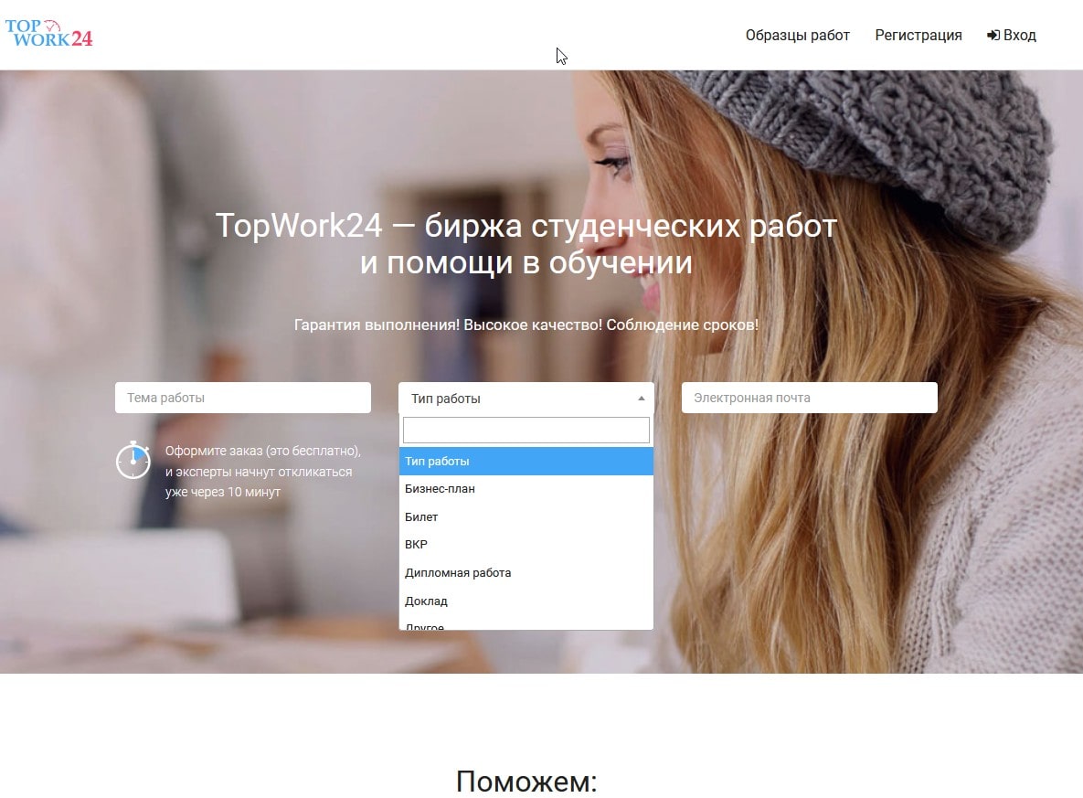Viewport: 1083px width, 798px height.
Task: Select ВКР work type
Action: point(526,545)
